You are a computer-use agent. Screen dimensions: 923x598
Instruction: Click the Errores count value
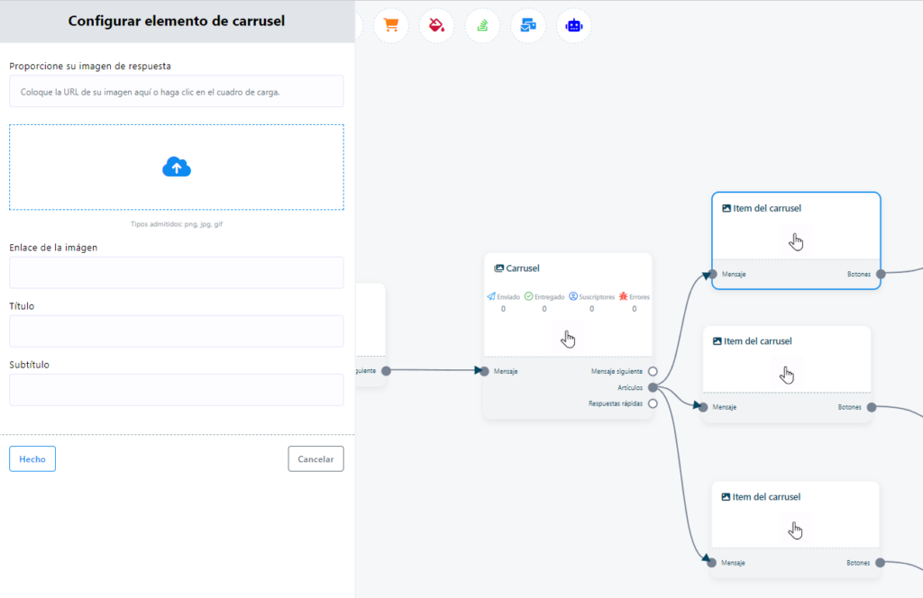(x=634, y=309)
